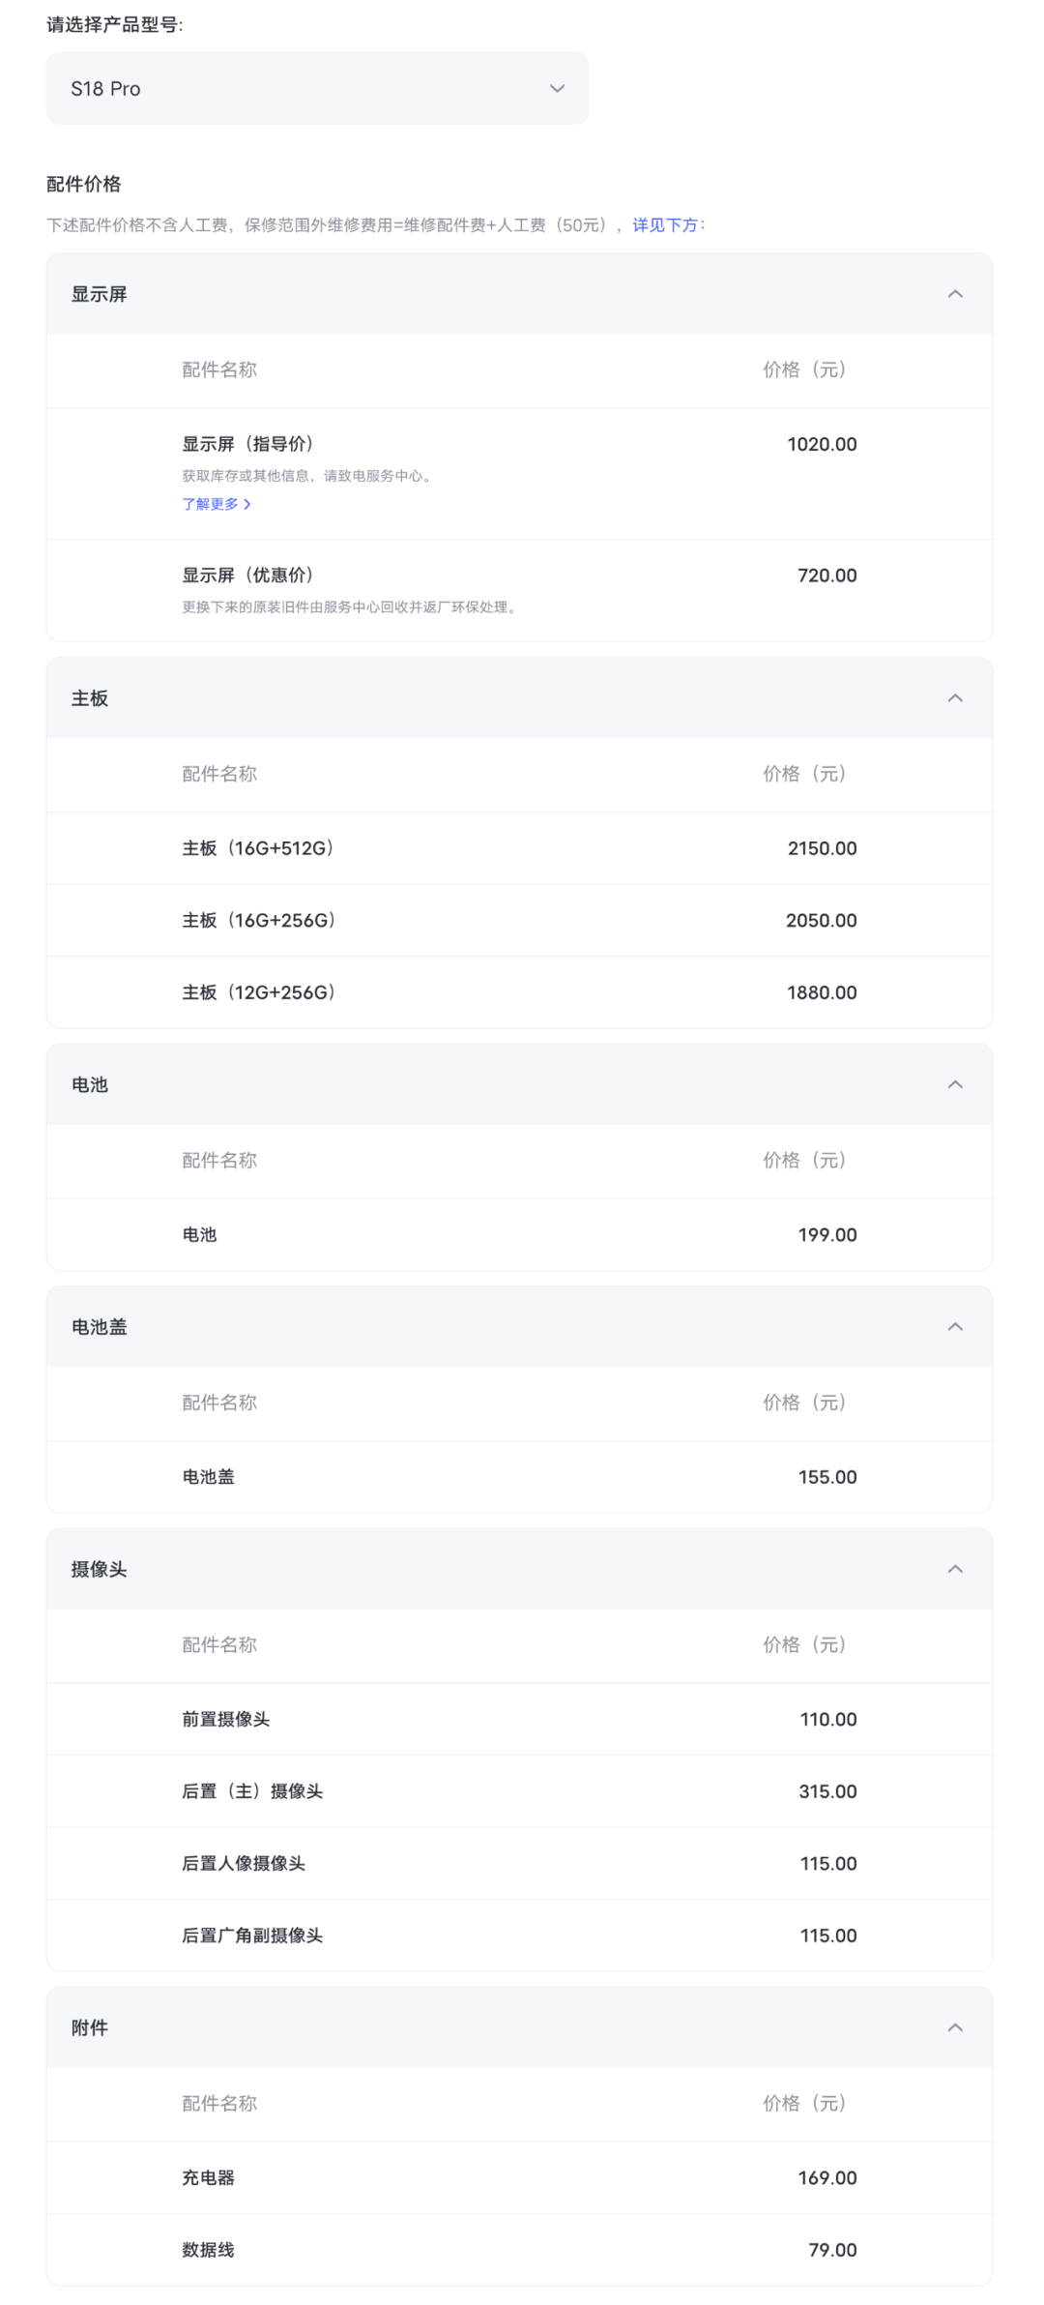Click the 后置（主）摄像头 row
The image size is (1044, 2305).
(519, 1791)
